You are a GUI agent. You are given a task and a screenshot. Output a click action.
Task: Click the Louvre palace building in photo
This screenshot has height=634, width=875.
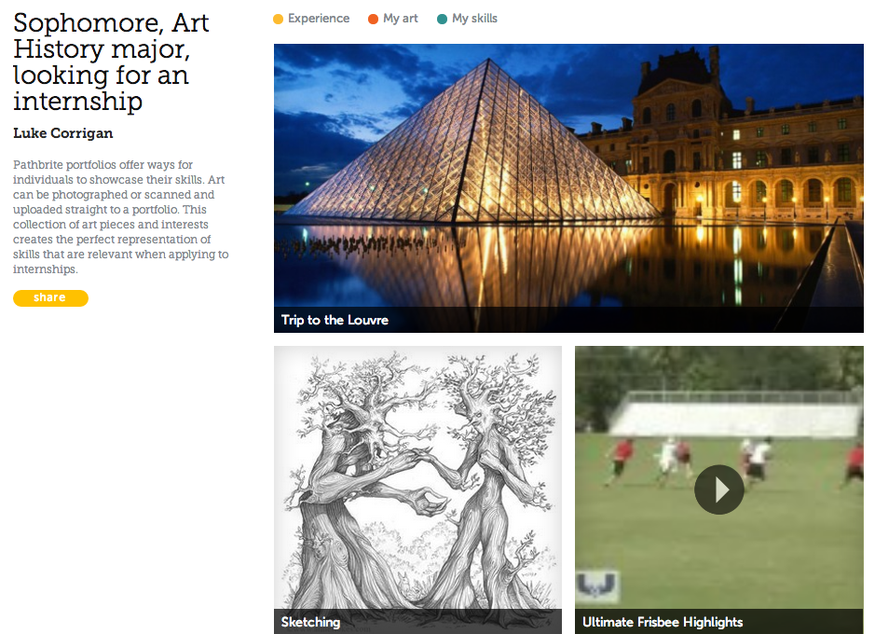pos(742,140)
